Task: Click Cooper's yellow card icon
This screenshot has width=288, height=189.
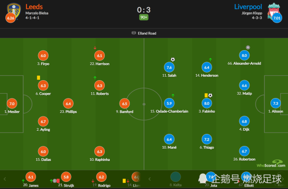Action: 38,77
